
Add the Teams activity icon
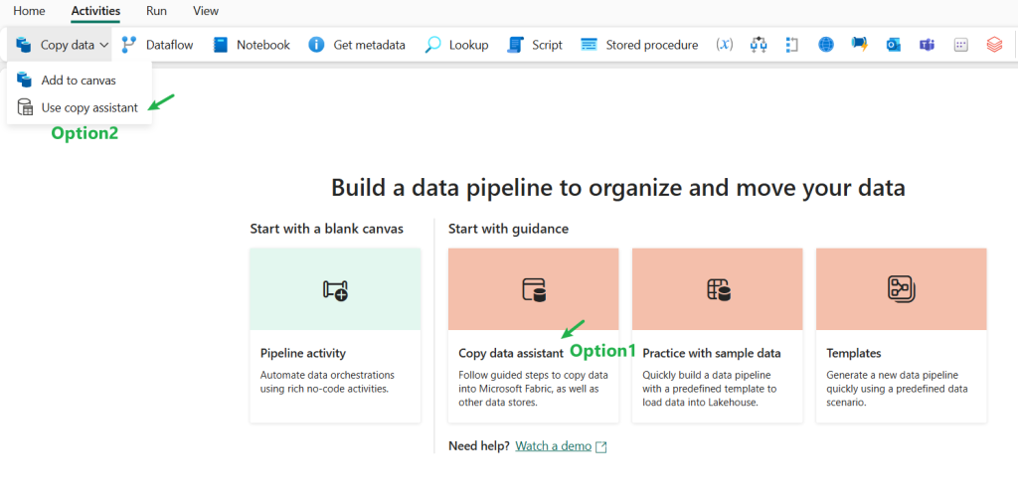[x=927, y=45]
